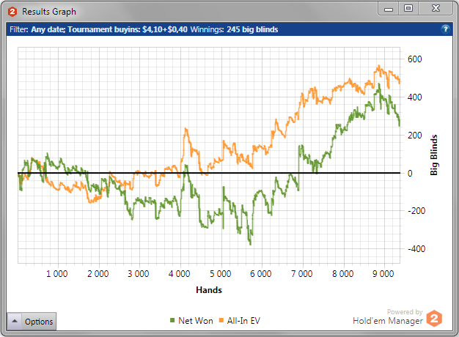The width and height of the screenshot is (459, 337).
Task: Click the 5 000 x-axis label
Action: coord(221,274)
